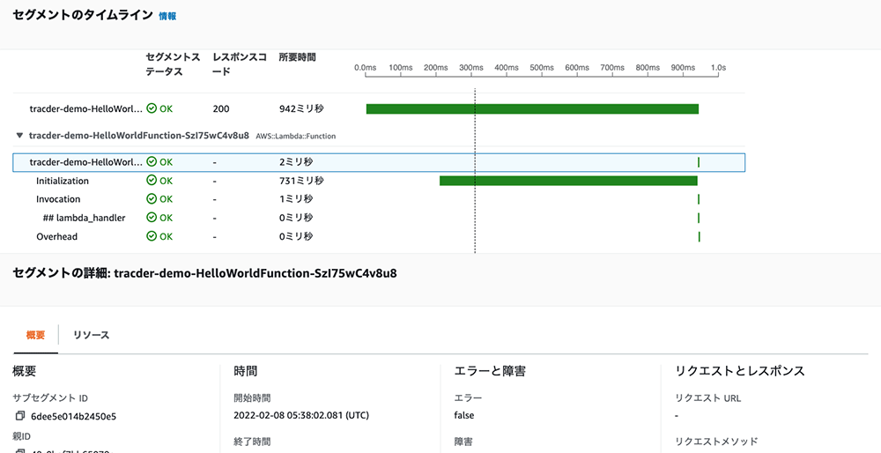Click the Overhead 0ミリ秒 timeline tick
Image resolution: width=881 pixels, height=453 pixels.
pyautogui.click(x=699, y=236)
